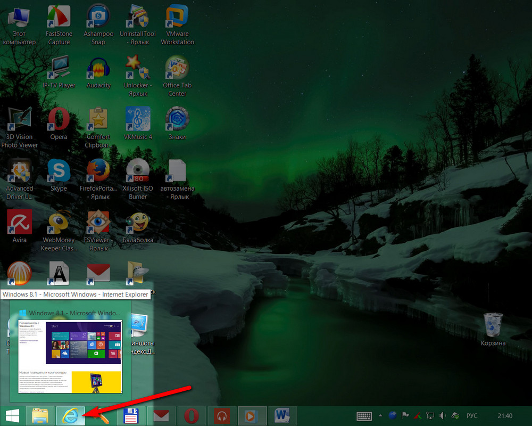Click the Windows Start button
Screen dimensions: 532x426
[x=12, y=416]
